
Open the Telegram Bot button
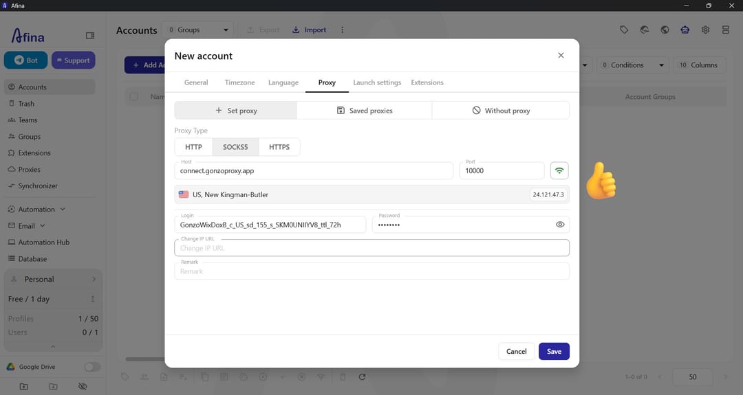tap(25, 60)
